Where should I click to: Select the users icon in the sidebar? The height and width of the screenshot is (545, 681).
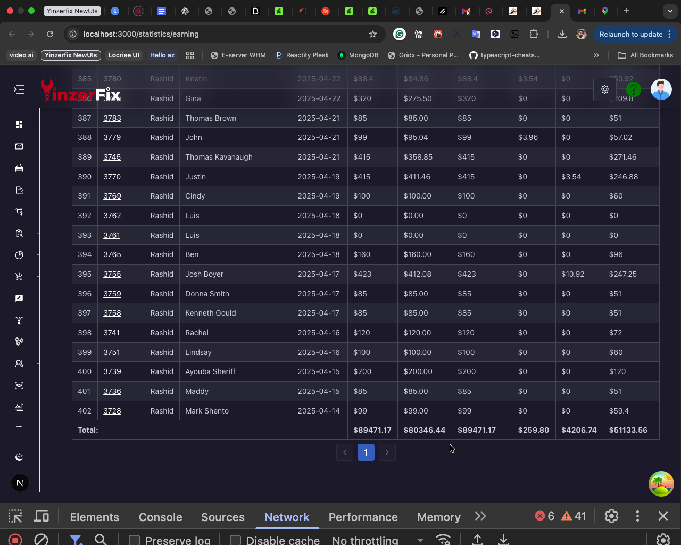click(19, 364)
